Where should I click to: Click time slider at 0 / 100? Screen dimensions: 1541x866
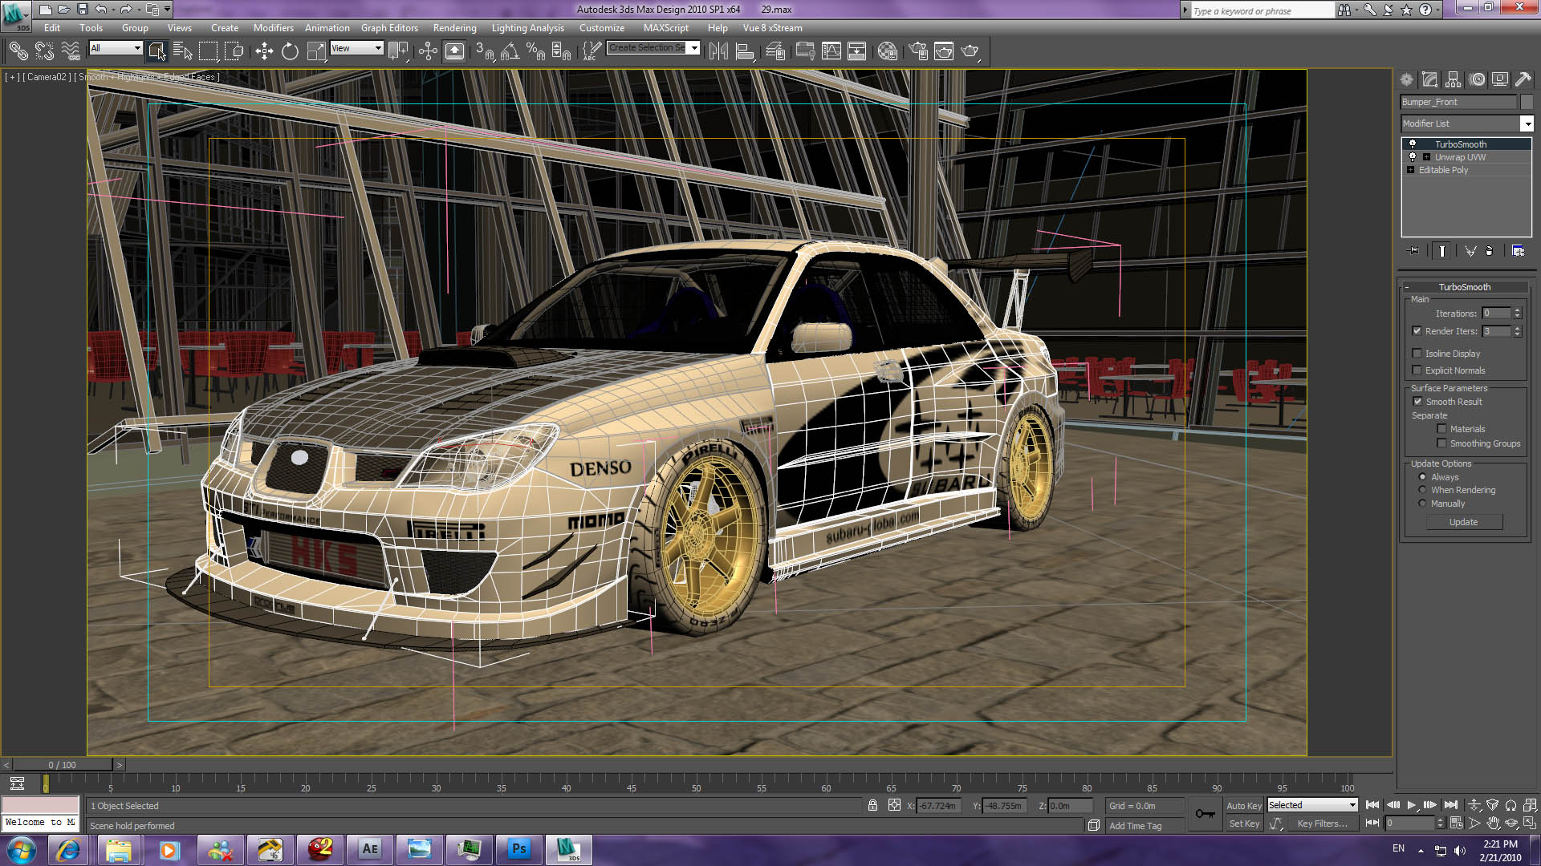(62, 765)
